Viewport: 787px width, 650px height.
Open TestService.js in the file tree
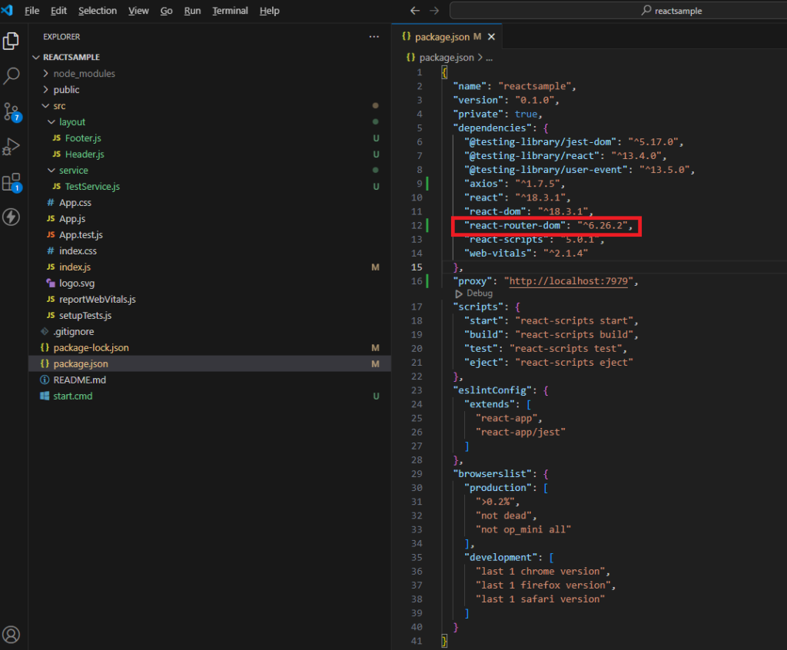(92, 187)
